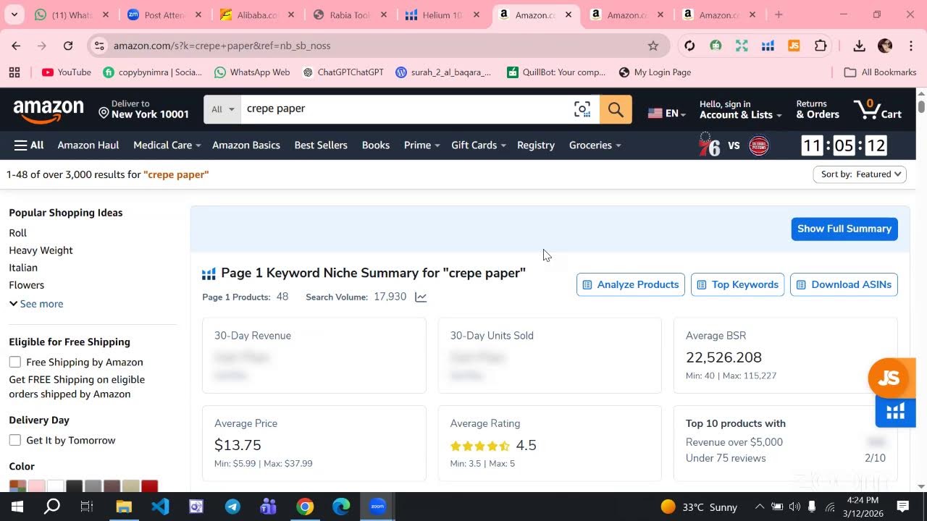Click the circular arrows sync extension icon
The image size is (927, 521).
[689, 46]
